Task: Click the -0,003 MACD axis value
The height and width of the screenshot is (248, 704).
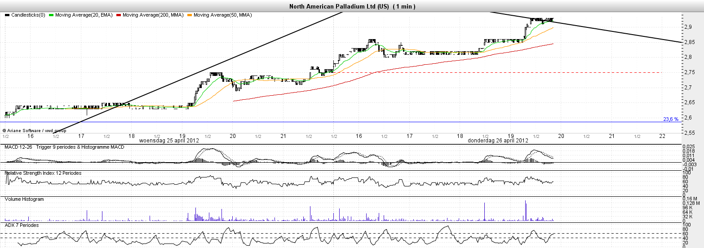Action: pyautogui.click(x=690, y=164)
